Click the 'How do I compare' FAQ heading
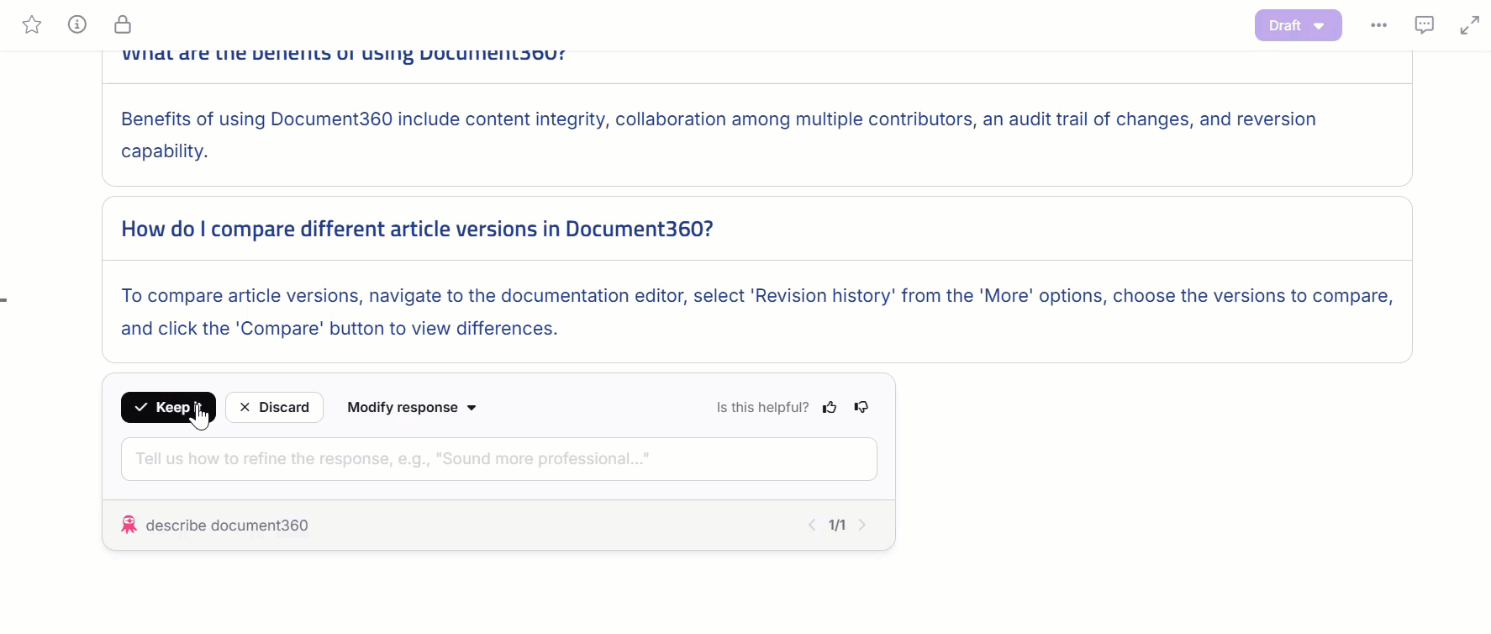This screenshot has width=1491, height=634. tap(417, 229)
